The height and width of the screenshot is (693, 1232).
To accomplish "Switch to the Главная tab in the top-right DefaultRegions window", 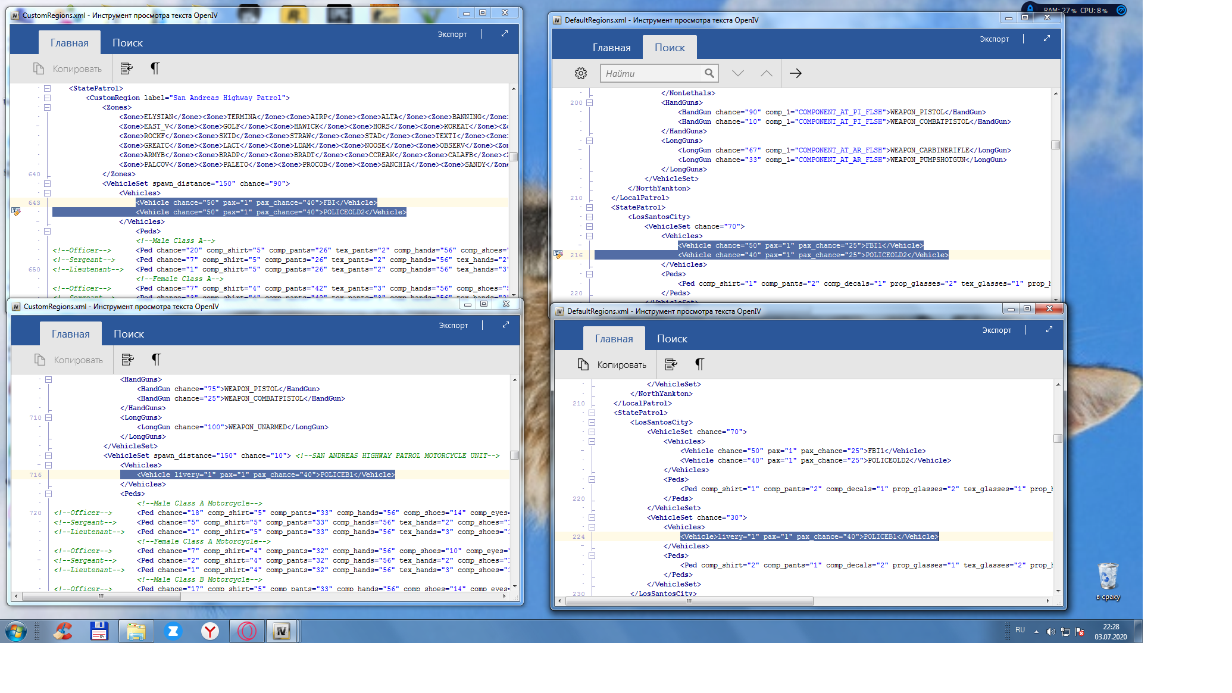I will tap(611, 48).
